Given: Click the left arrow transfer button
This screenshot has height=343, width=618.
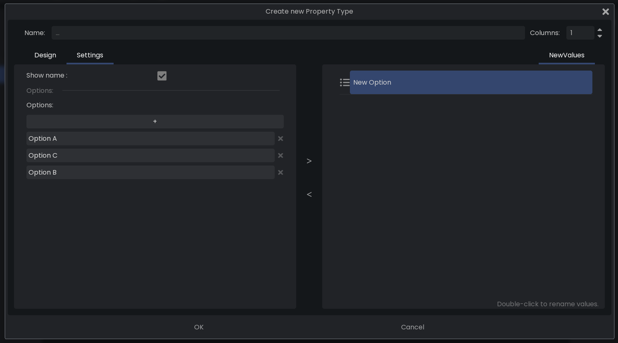Looking at the screenshot, I should (309, 194).
